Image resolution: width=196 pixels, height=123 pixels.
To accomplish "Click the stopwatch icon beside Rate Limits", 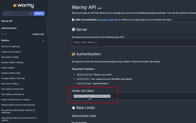I will pyautogui.click(x=73, y=108).
